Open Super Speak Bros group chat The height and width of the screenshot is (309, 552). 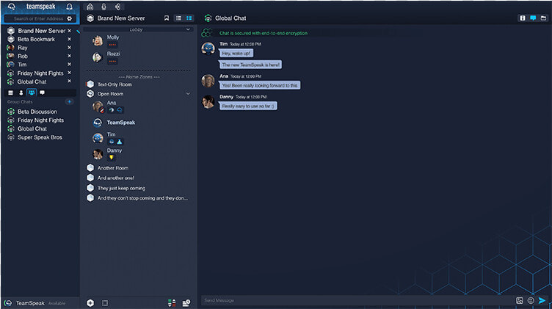40,137
